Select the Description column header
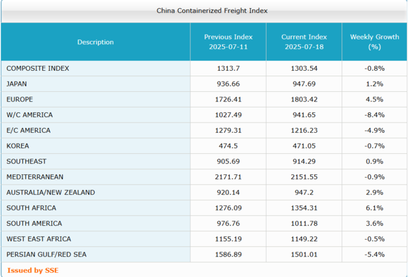This screenshot has height=277, width=409. (x=95, y=42)
